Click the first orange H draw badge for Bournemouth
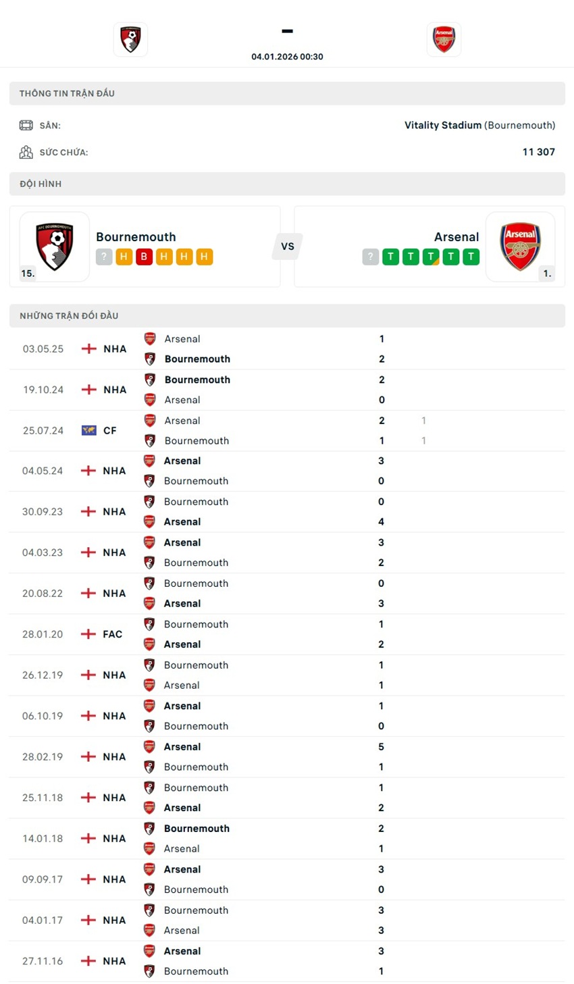Image resolution: width=574 pixels, height=984 pixels. (x=123, y=257)
